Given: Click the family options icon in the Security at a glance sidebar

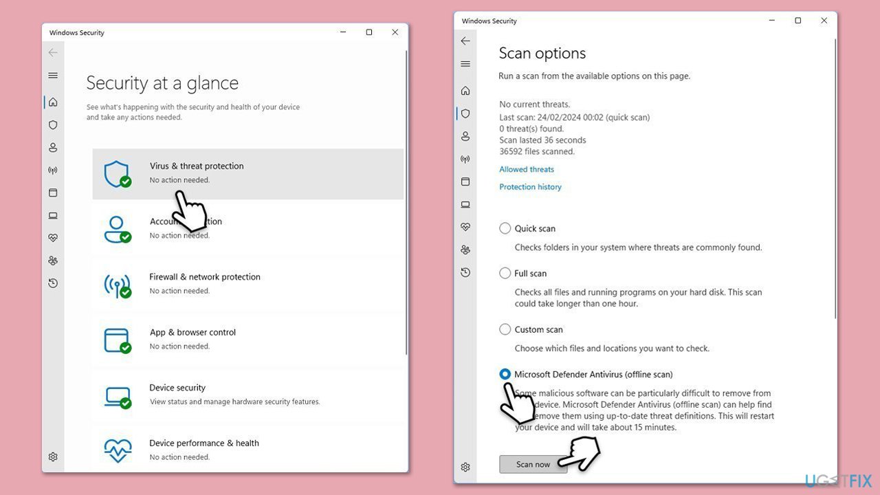Looking at the screenshot, I should point(53,261).
